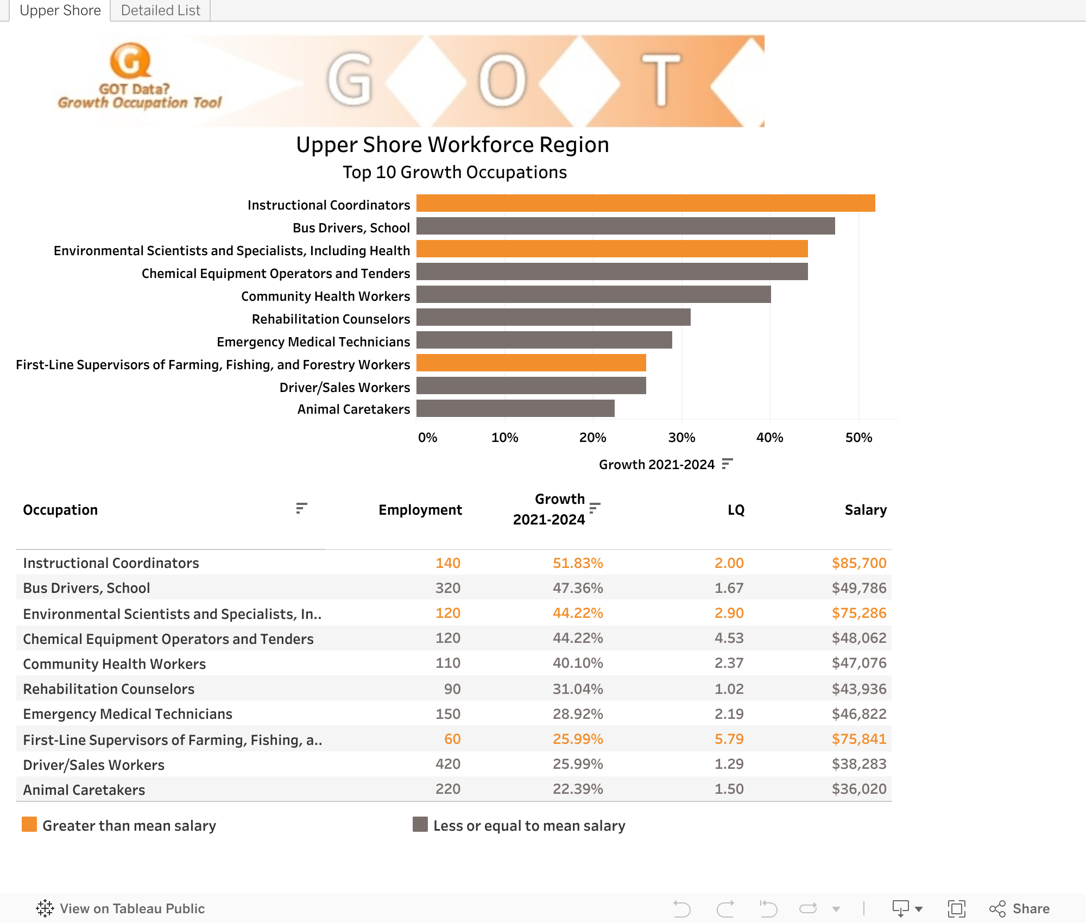The height and width of the screenshot is (923, 1086).
Task: Click the refresh/replay data icon
Action: coord(808,908)
